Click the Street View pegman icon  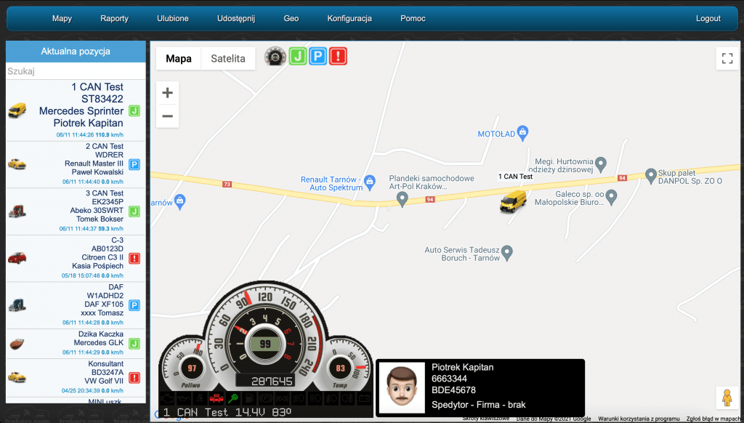727,398
